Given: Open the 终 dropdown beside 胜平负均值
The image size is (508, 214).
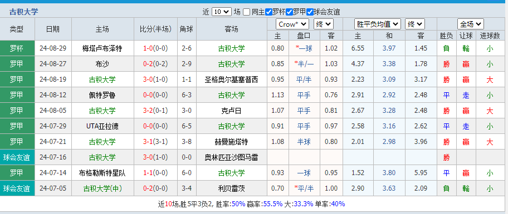Looking at the screenshot, I should pyautogui.click(x=415, y=24).
